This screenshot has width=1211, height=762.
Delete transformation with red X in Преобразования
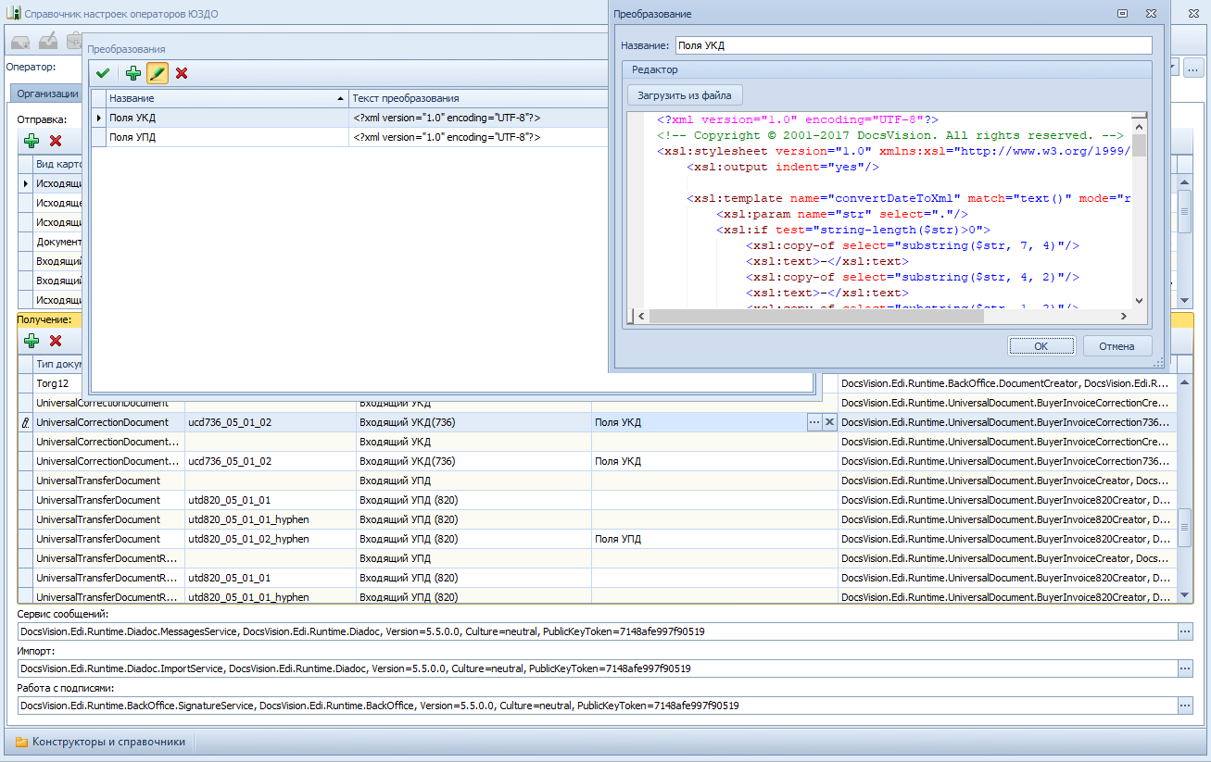click(182, 73)
